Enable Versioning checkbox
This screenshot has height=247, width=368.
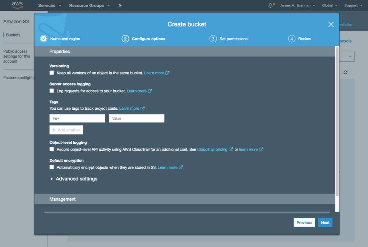coord(52,73)
